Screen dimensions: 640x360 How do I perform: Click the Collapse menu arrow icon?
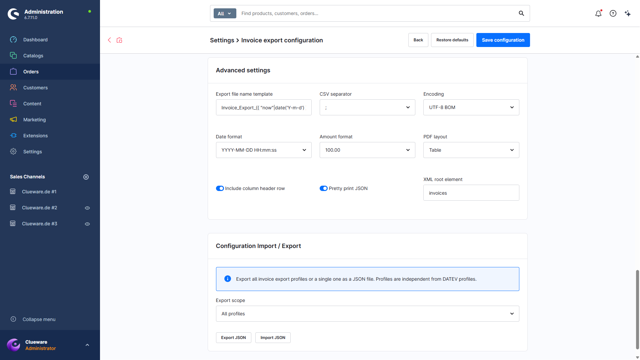point(13,319)
